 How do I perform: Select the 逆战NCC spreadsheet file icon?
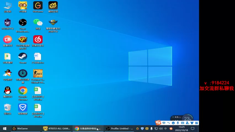(38, 111)
